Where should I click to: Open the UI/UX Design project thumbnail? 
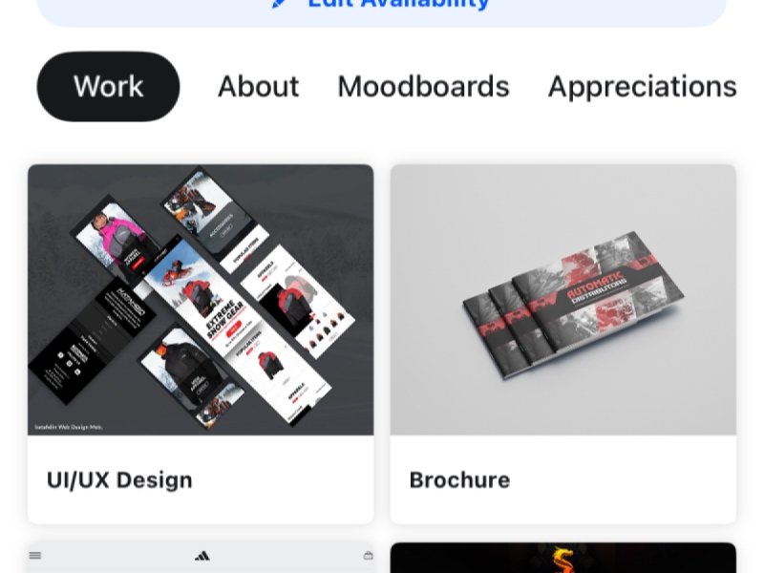point(201,300)
